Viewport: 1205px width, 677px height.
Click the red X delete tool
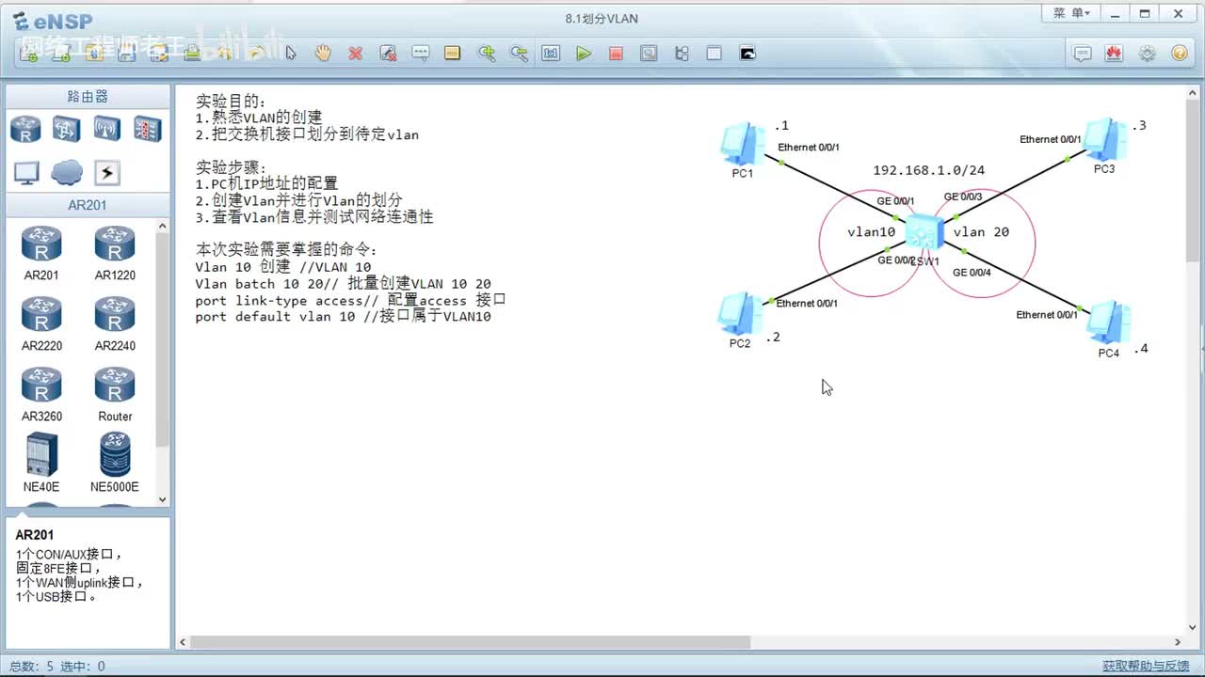(355, 54)
